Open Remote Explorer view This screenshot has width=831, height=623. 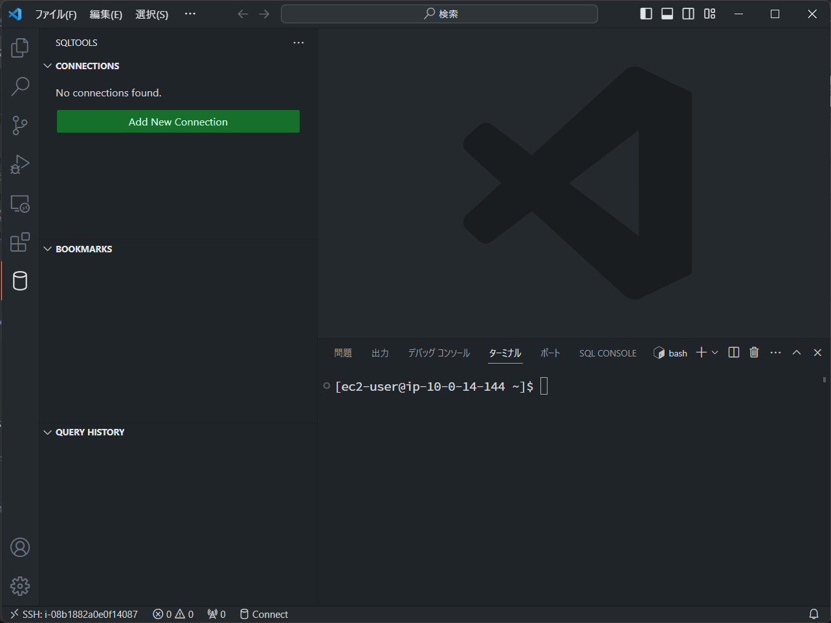point(20,204)
